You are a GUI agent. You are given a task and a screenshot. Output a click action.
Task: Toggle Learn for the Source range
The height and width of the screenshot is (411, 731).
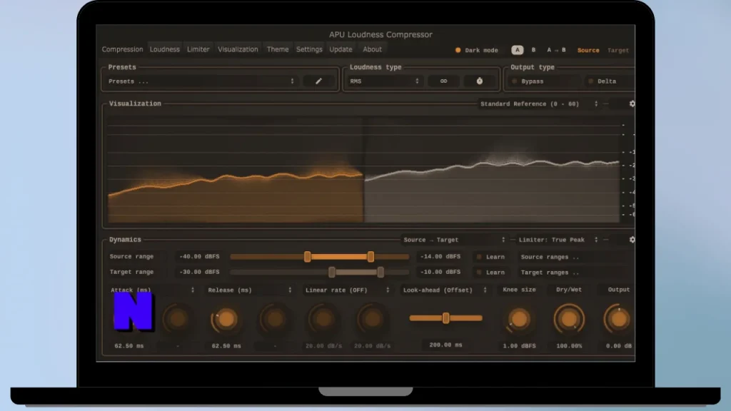(x=490, y=257)
